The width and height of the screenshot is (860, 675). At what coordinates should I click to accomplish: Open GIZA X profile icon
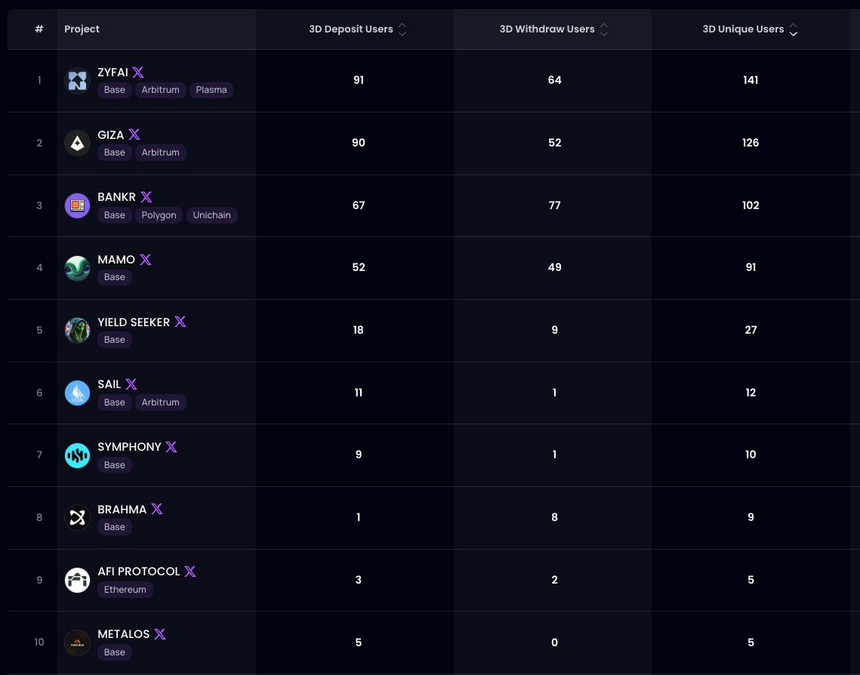(x=134, y=134)
